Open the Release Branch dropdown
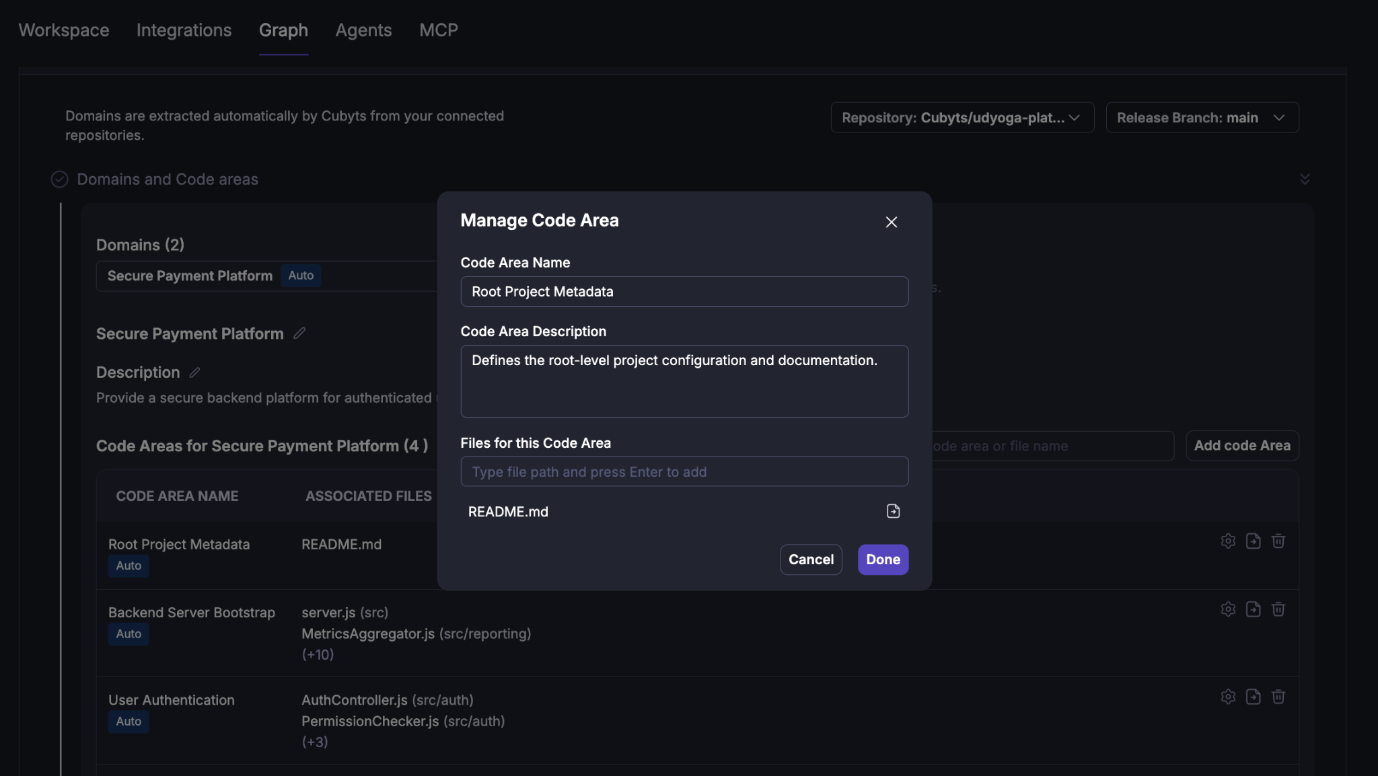 pos(1202,118)
